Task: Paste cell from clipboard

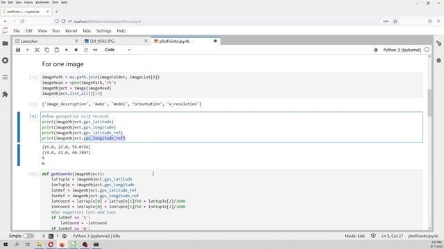Action: point(57,50)
